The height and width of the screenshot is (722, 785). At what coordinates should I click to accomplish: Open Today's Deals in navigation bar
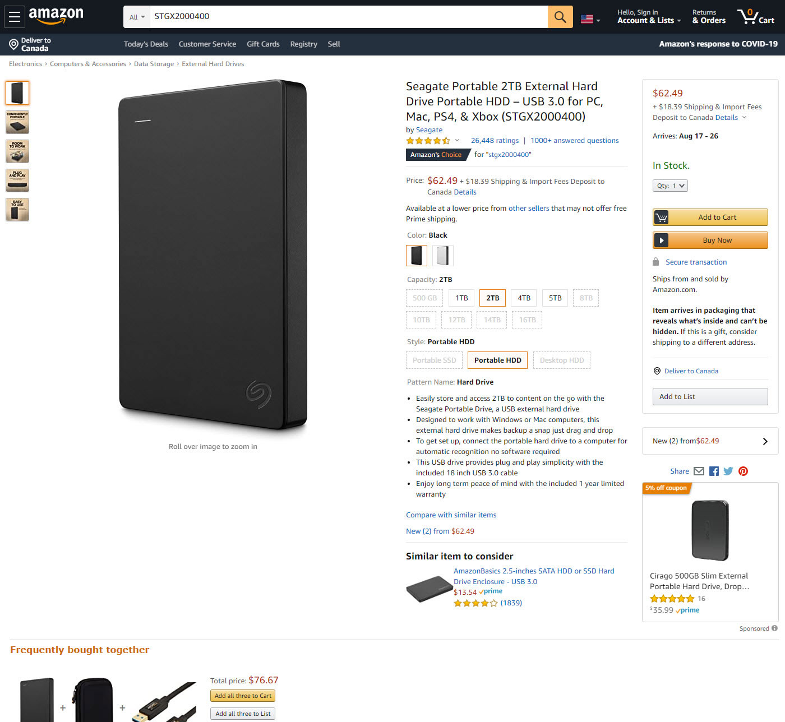(146, 44)
